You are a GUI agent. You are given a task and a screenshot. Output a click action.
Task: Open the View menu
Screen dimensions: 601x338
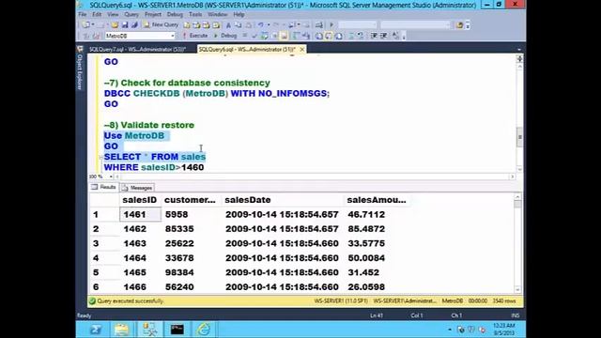[x=113, y=15]
